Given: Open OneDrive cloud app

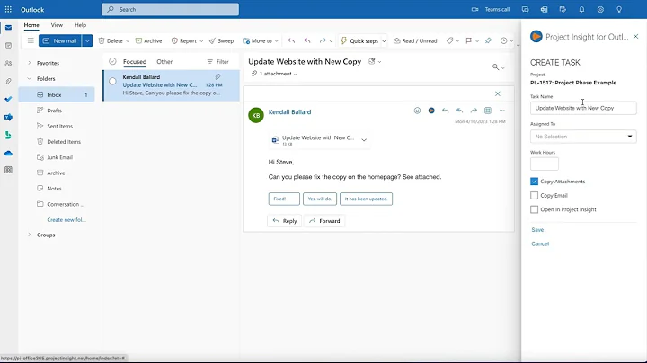Looking at the screenshot, I should pyautogui.click(x=8, y=153).
